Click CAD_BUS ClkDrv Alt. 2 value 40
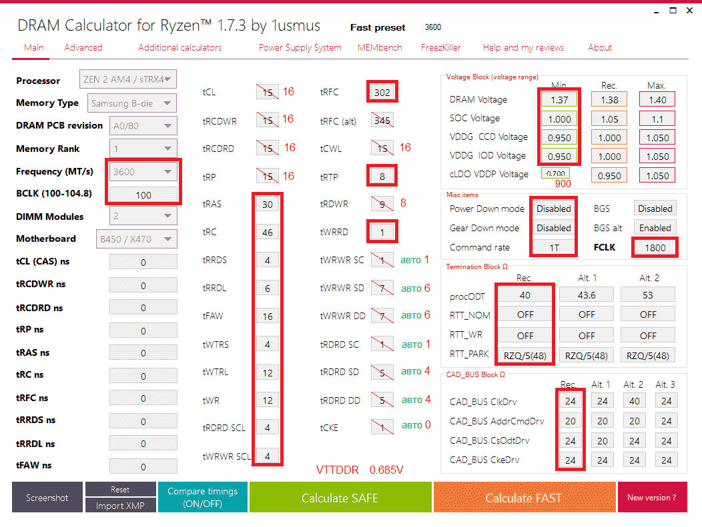This screenshot has height=527, width=702. pyautogui.click(x=635, y=401)
